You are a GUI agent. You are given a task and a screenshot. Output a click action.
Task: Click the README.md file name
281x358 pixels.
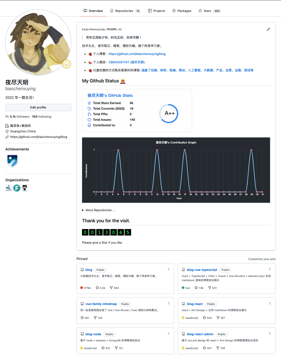coord(114,29)
